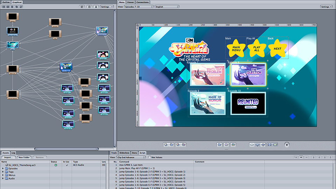Click Next star button in menu

(278, 49)
